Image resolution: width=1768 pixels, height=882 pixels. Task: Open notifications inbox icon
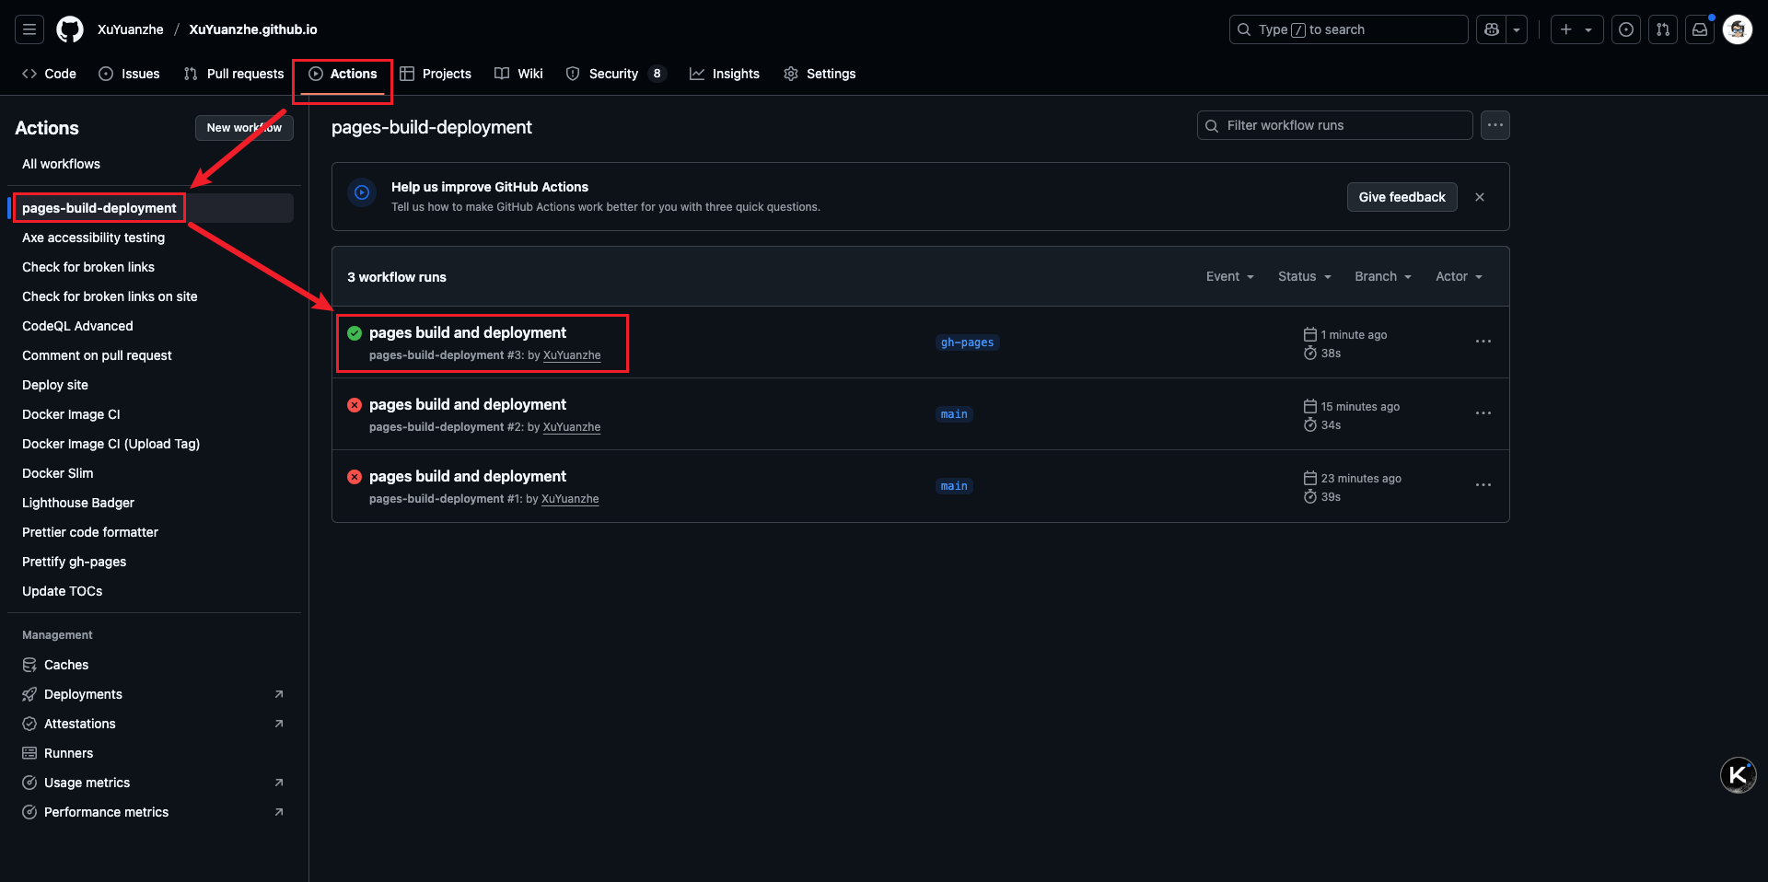pyautogui.click(x=1700, y=29)
